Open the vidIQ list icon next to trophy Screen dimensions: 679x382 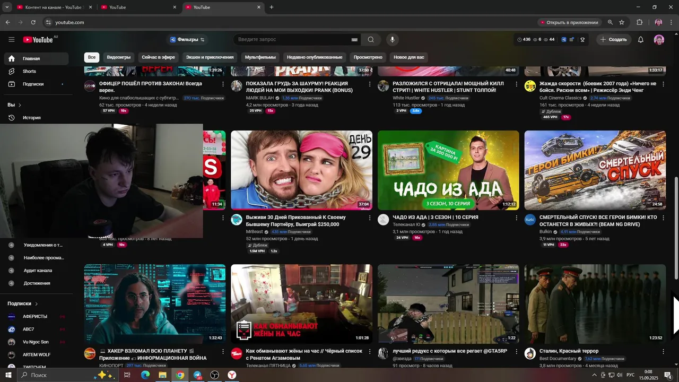pos(572,40)
